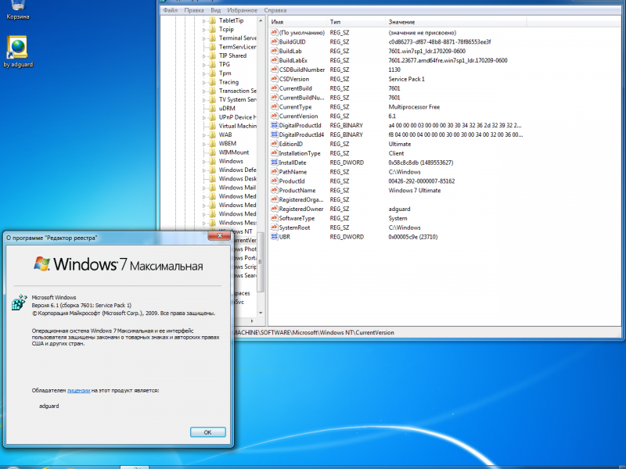
Task: Sort by the Тип column header
Action: click(356, 22)
